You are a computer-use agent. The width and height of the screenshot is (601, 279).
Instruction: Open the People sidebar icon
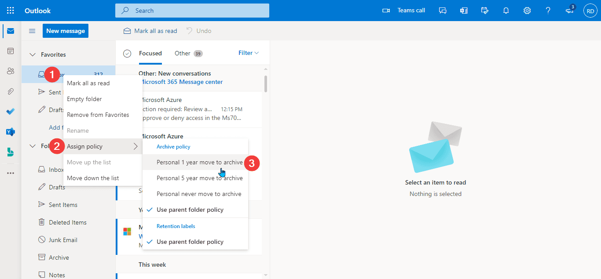pyautogui.click(x=11, y=71)
